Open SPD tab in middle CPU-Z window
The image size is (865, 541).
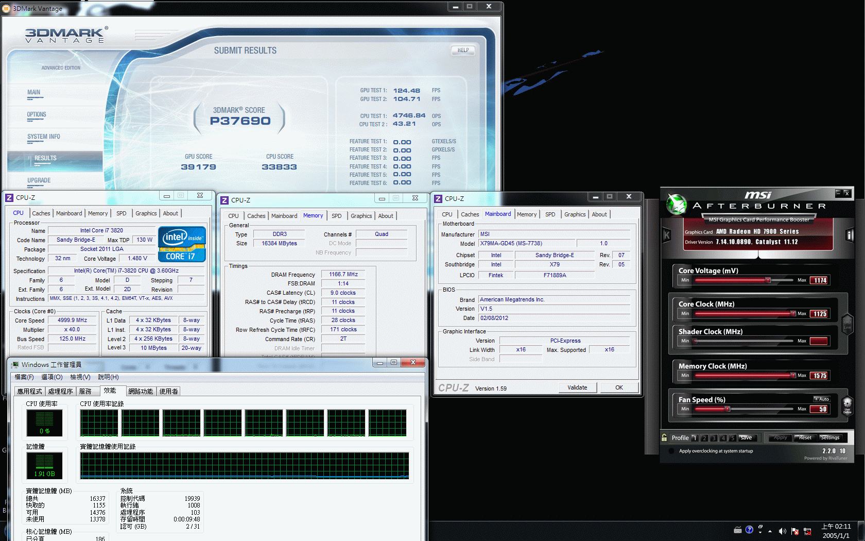click(337, 216)
